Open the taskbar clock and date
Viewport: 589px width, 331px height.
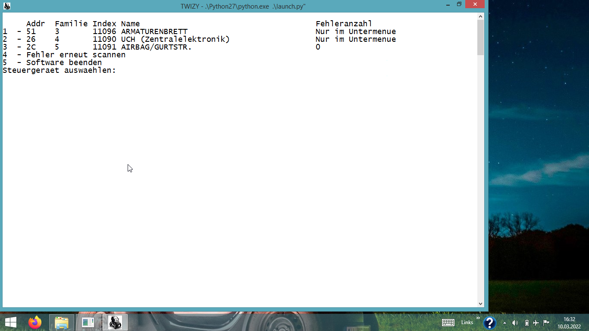point(569,323)
